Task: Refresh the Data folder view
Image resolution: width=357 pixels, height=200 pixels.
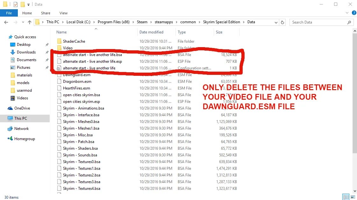Action: tap(282, 22)
